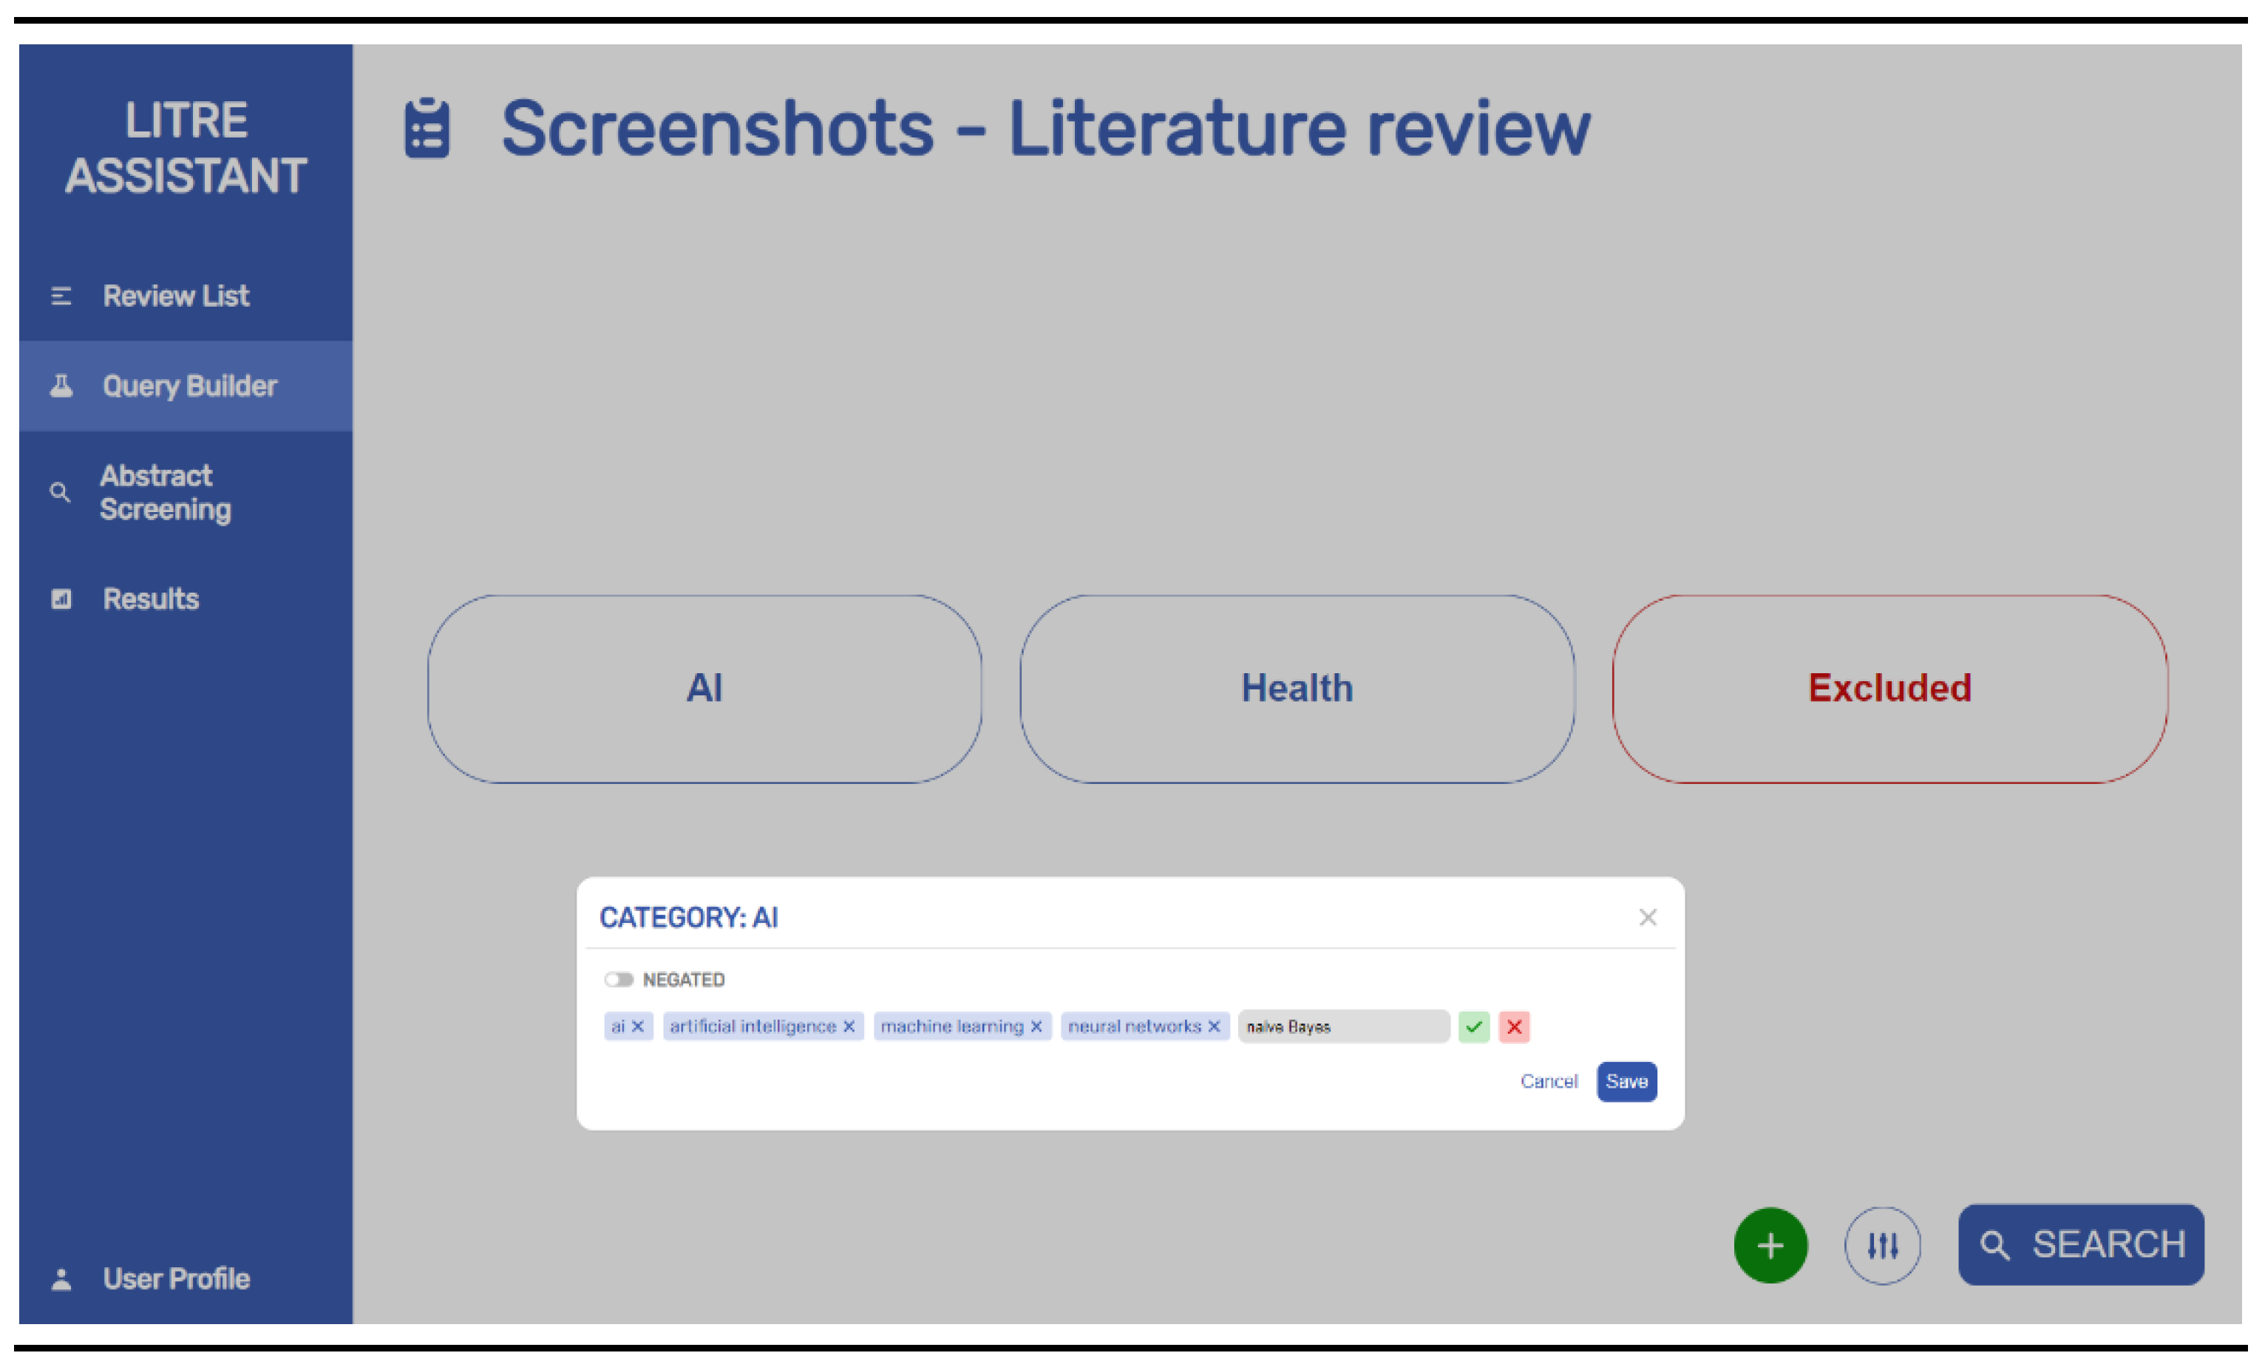
Task: Open the sliders settings icon button
Action: click(x=1881, y=1245)
